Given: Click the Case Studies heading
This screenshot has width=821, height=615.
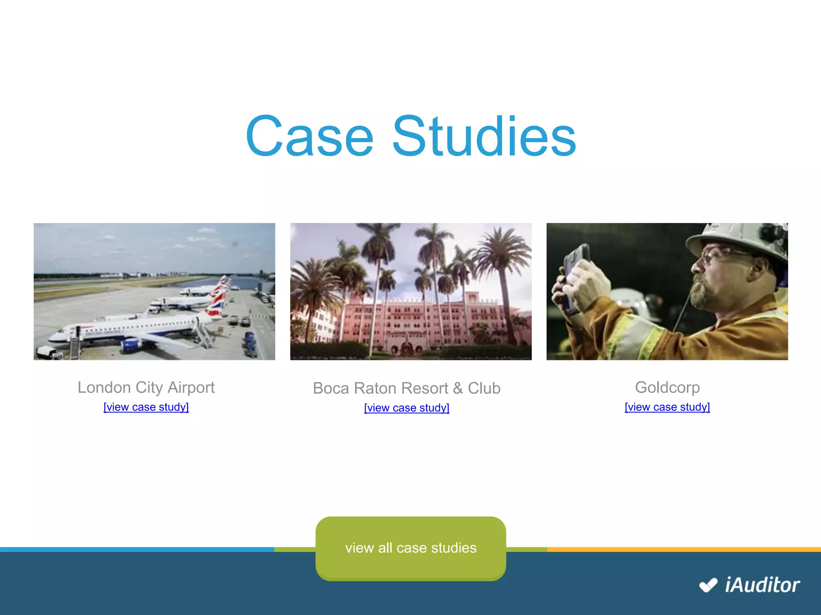Looking at the screenshot, I should [411, 136].
